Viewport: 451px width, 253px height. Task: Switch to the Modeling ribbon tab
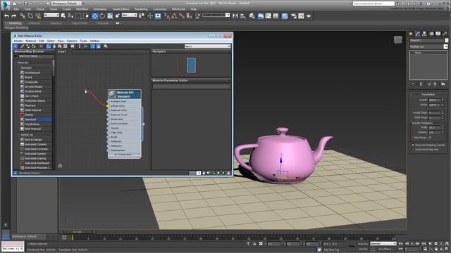[15, 23]
